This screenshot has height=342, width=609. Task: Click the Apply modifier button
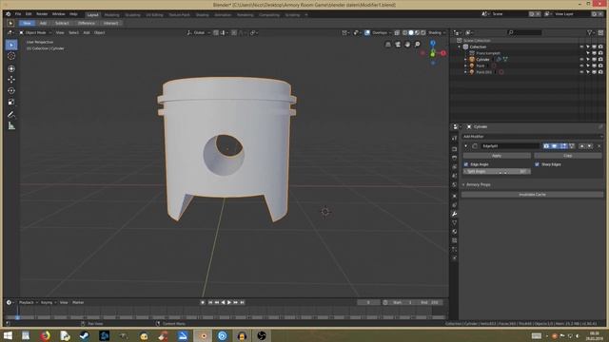[497, 156]
